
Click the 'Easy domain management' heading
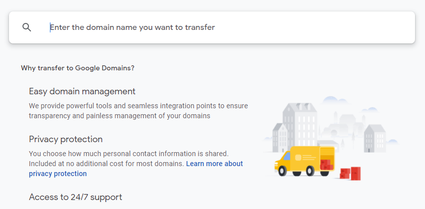pos(82,91)
